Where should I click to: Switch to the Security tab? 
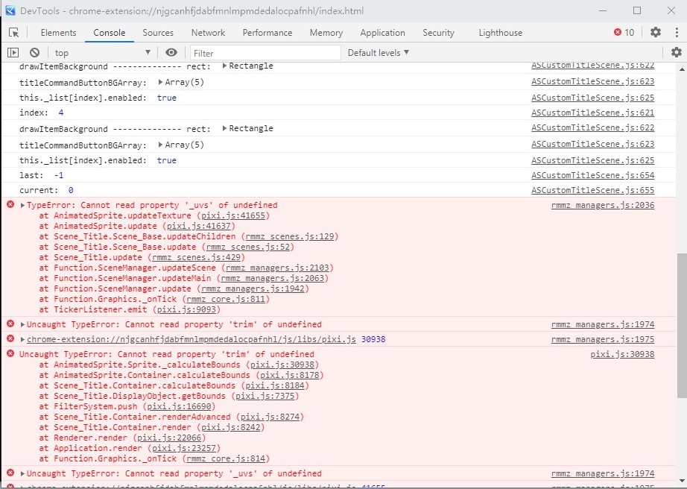(438, 32)
